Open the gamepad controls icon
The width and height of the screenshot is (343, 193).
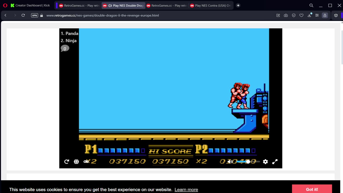tap(86, 162)
